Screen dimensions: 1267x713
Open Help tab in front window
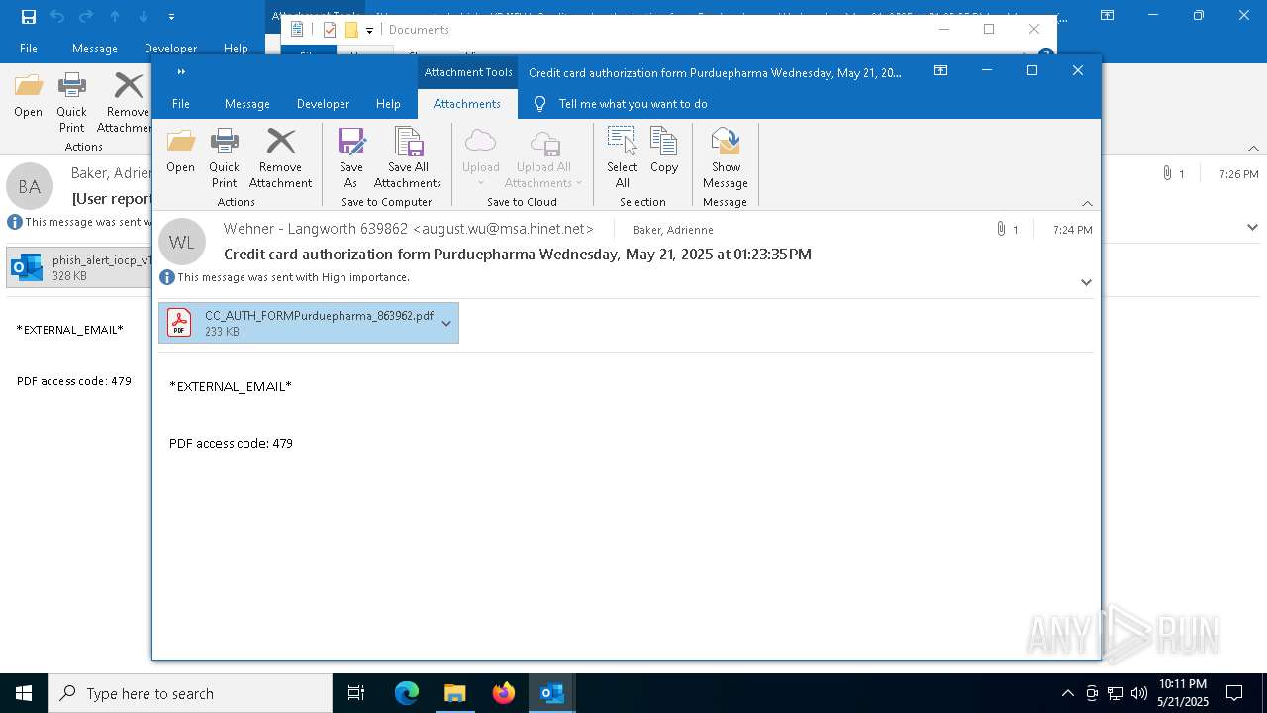(x=388, y=104)
